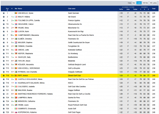Click the yellow highlighted Dinard Golf Club row
Viewport: 159px width, 114px height.
79,76
